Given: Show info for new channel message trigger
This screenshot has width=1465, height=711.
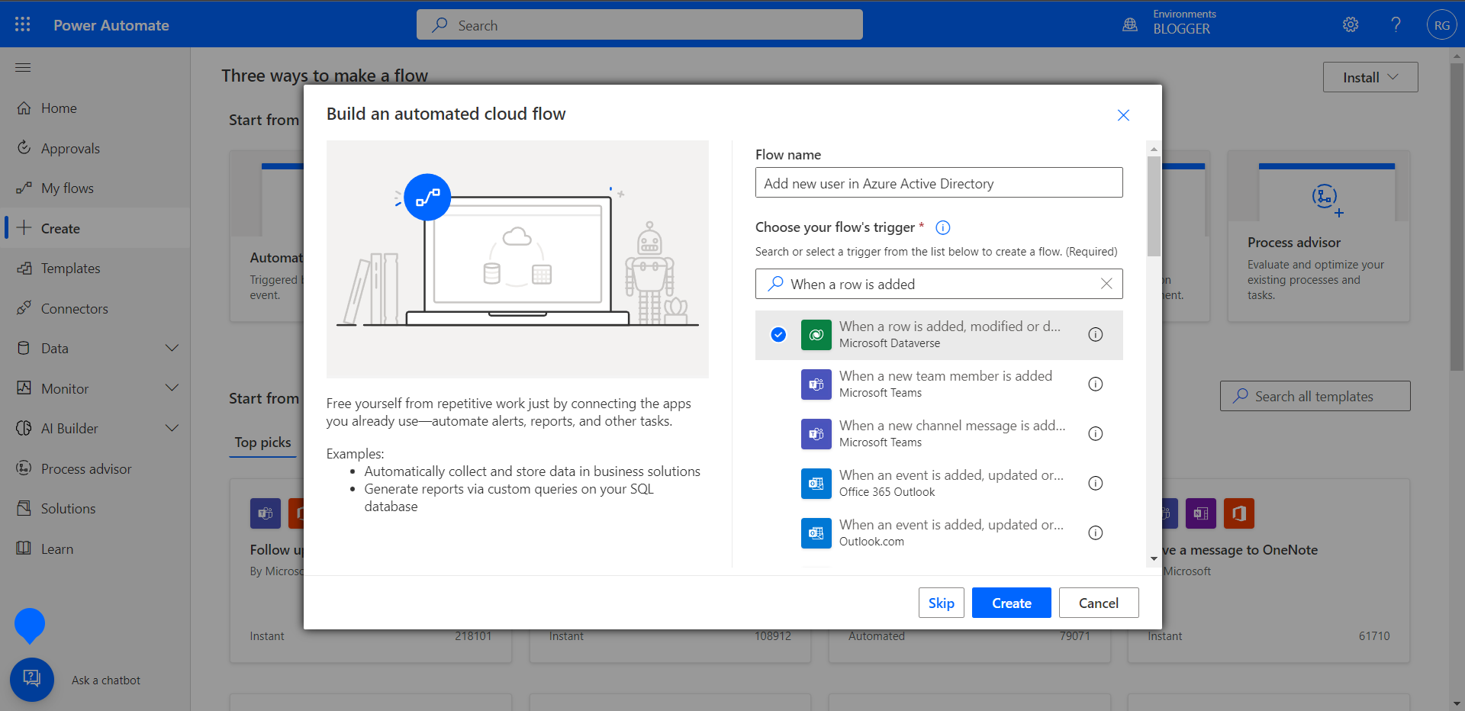Looking at the screenshot, I should tap(1096, 433).
